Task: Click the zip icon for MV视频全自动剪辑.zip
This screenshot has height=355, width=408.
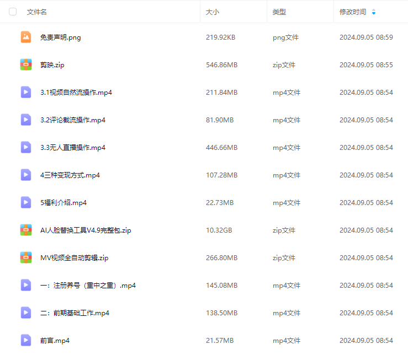Action: click(26, 257)
